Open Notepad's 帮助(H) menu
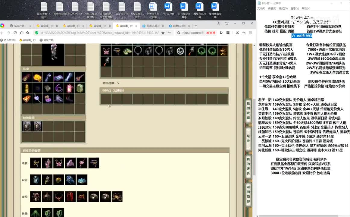This screenshot has height=217, width=350. [x=306, y=8]
